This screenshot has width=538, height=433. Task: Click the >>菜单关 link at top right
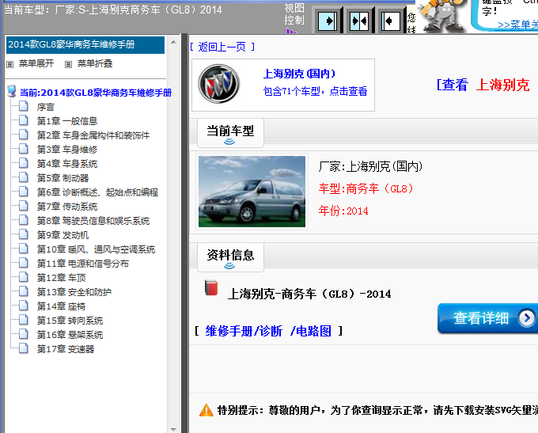(x=517, y=25)
